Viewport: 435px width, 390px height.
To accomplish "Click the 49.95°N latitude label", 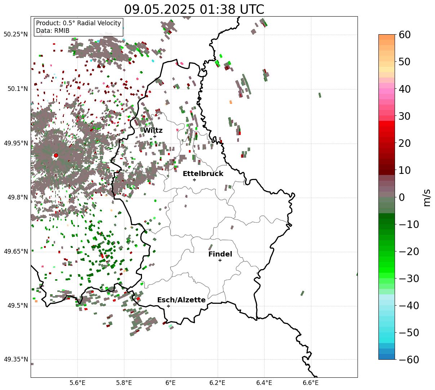I will 15,143.
